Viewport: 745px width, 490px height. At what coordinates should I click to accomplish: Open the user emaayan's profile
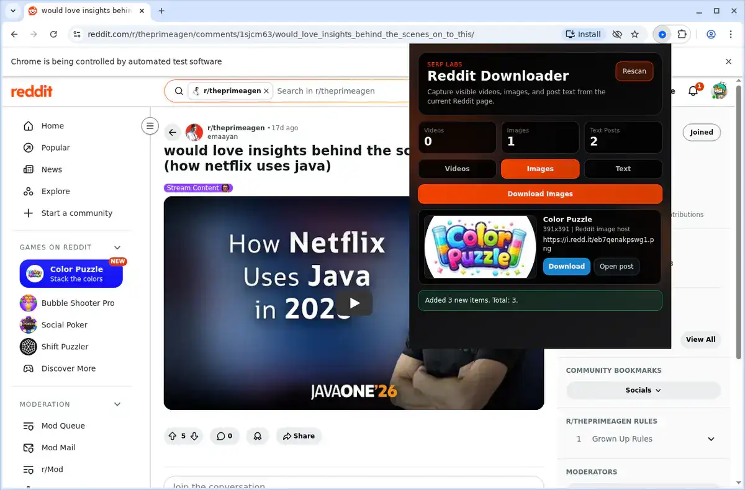pos(222,136)
